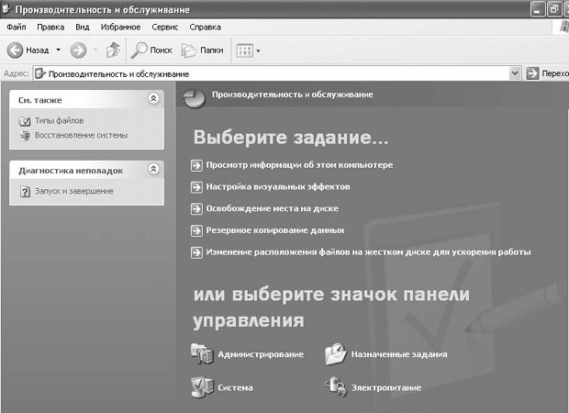Viewport: 569px width, 413px height.
Task: Collapse the Диагностика неполадок panel
Action: pyautogui.click(x=153, y=169)
